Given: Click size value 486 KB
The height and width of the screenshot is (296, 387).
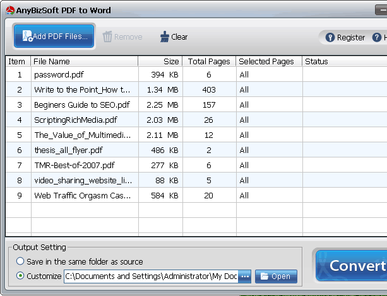Looking at the screenshot, I should point(165,151).
